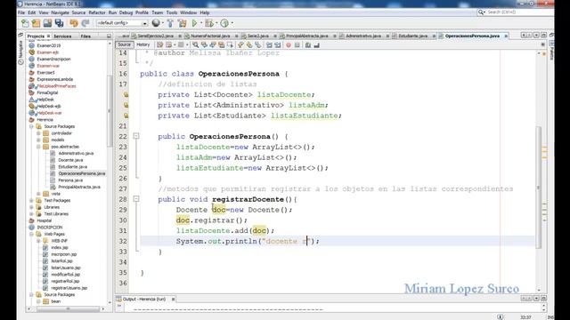This screenshot has height=320, width=570.
Task: Click the lightbulb hint icon at listaEstudiante line
Action: (126, 116)
